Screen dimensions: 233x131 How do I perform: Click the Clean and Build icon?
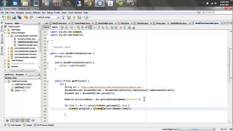point(69,17)
